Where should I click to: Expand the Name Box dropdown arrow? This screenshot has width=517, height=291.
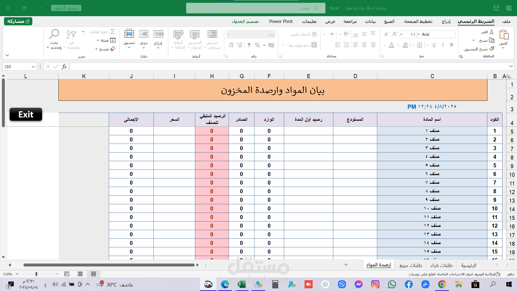coord(33,67)
